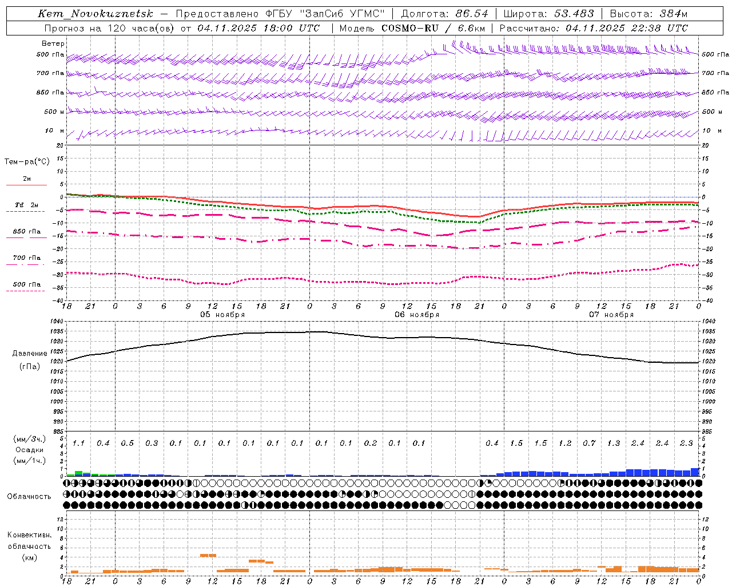Viewport: 732px width, 586px height.
Task: Click the 0.7 precipitation value
Action: [x=589, y=444]
